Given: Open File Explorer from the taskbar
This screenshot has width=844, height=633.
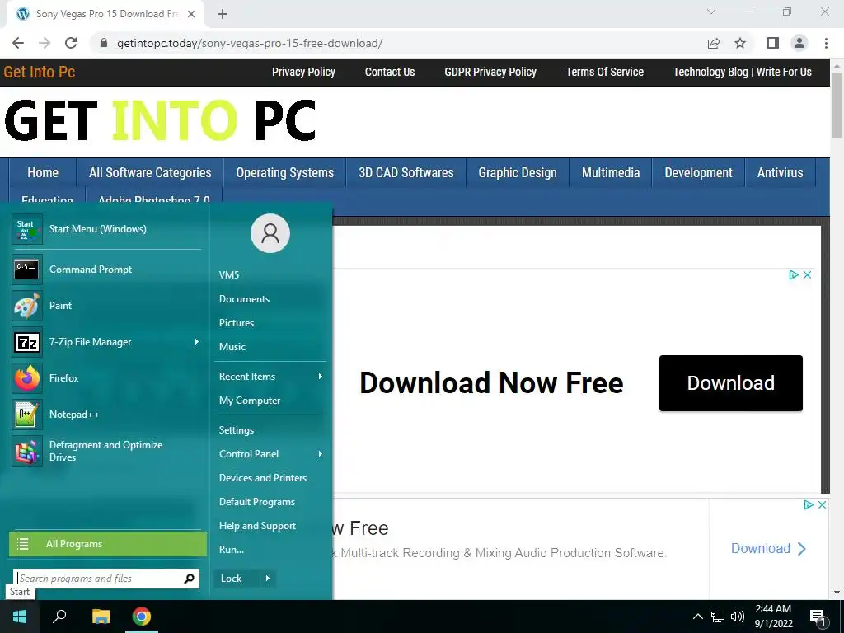Looking at the screenshot, I should click(101, 617).
